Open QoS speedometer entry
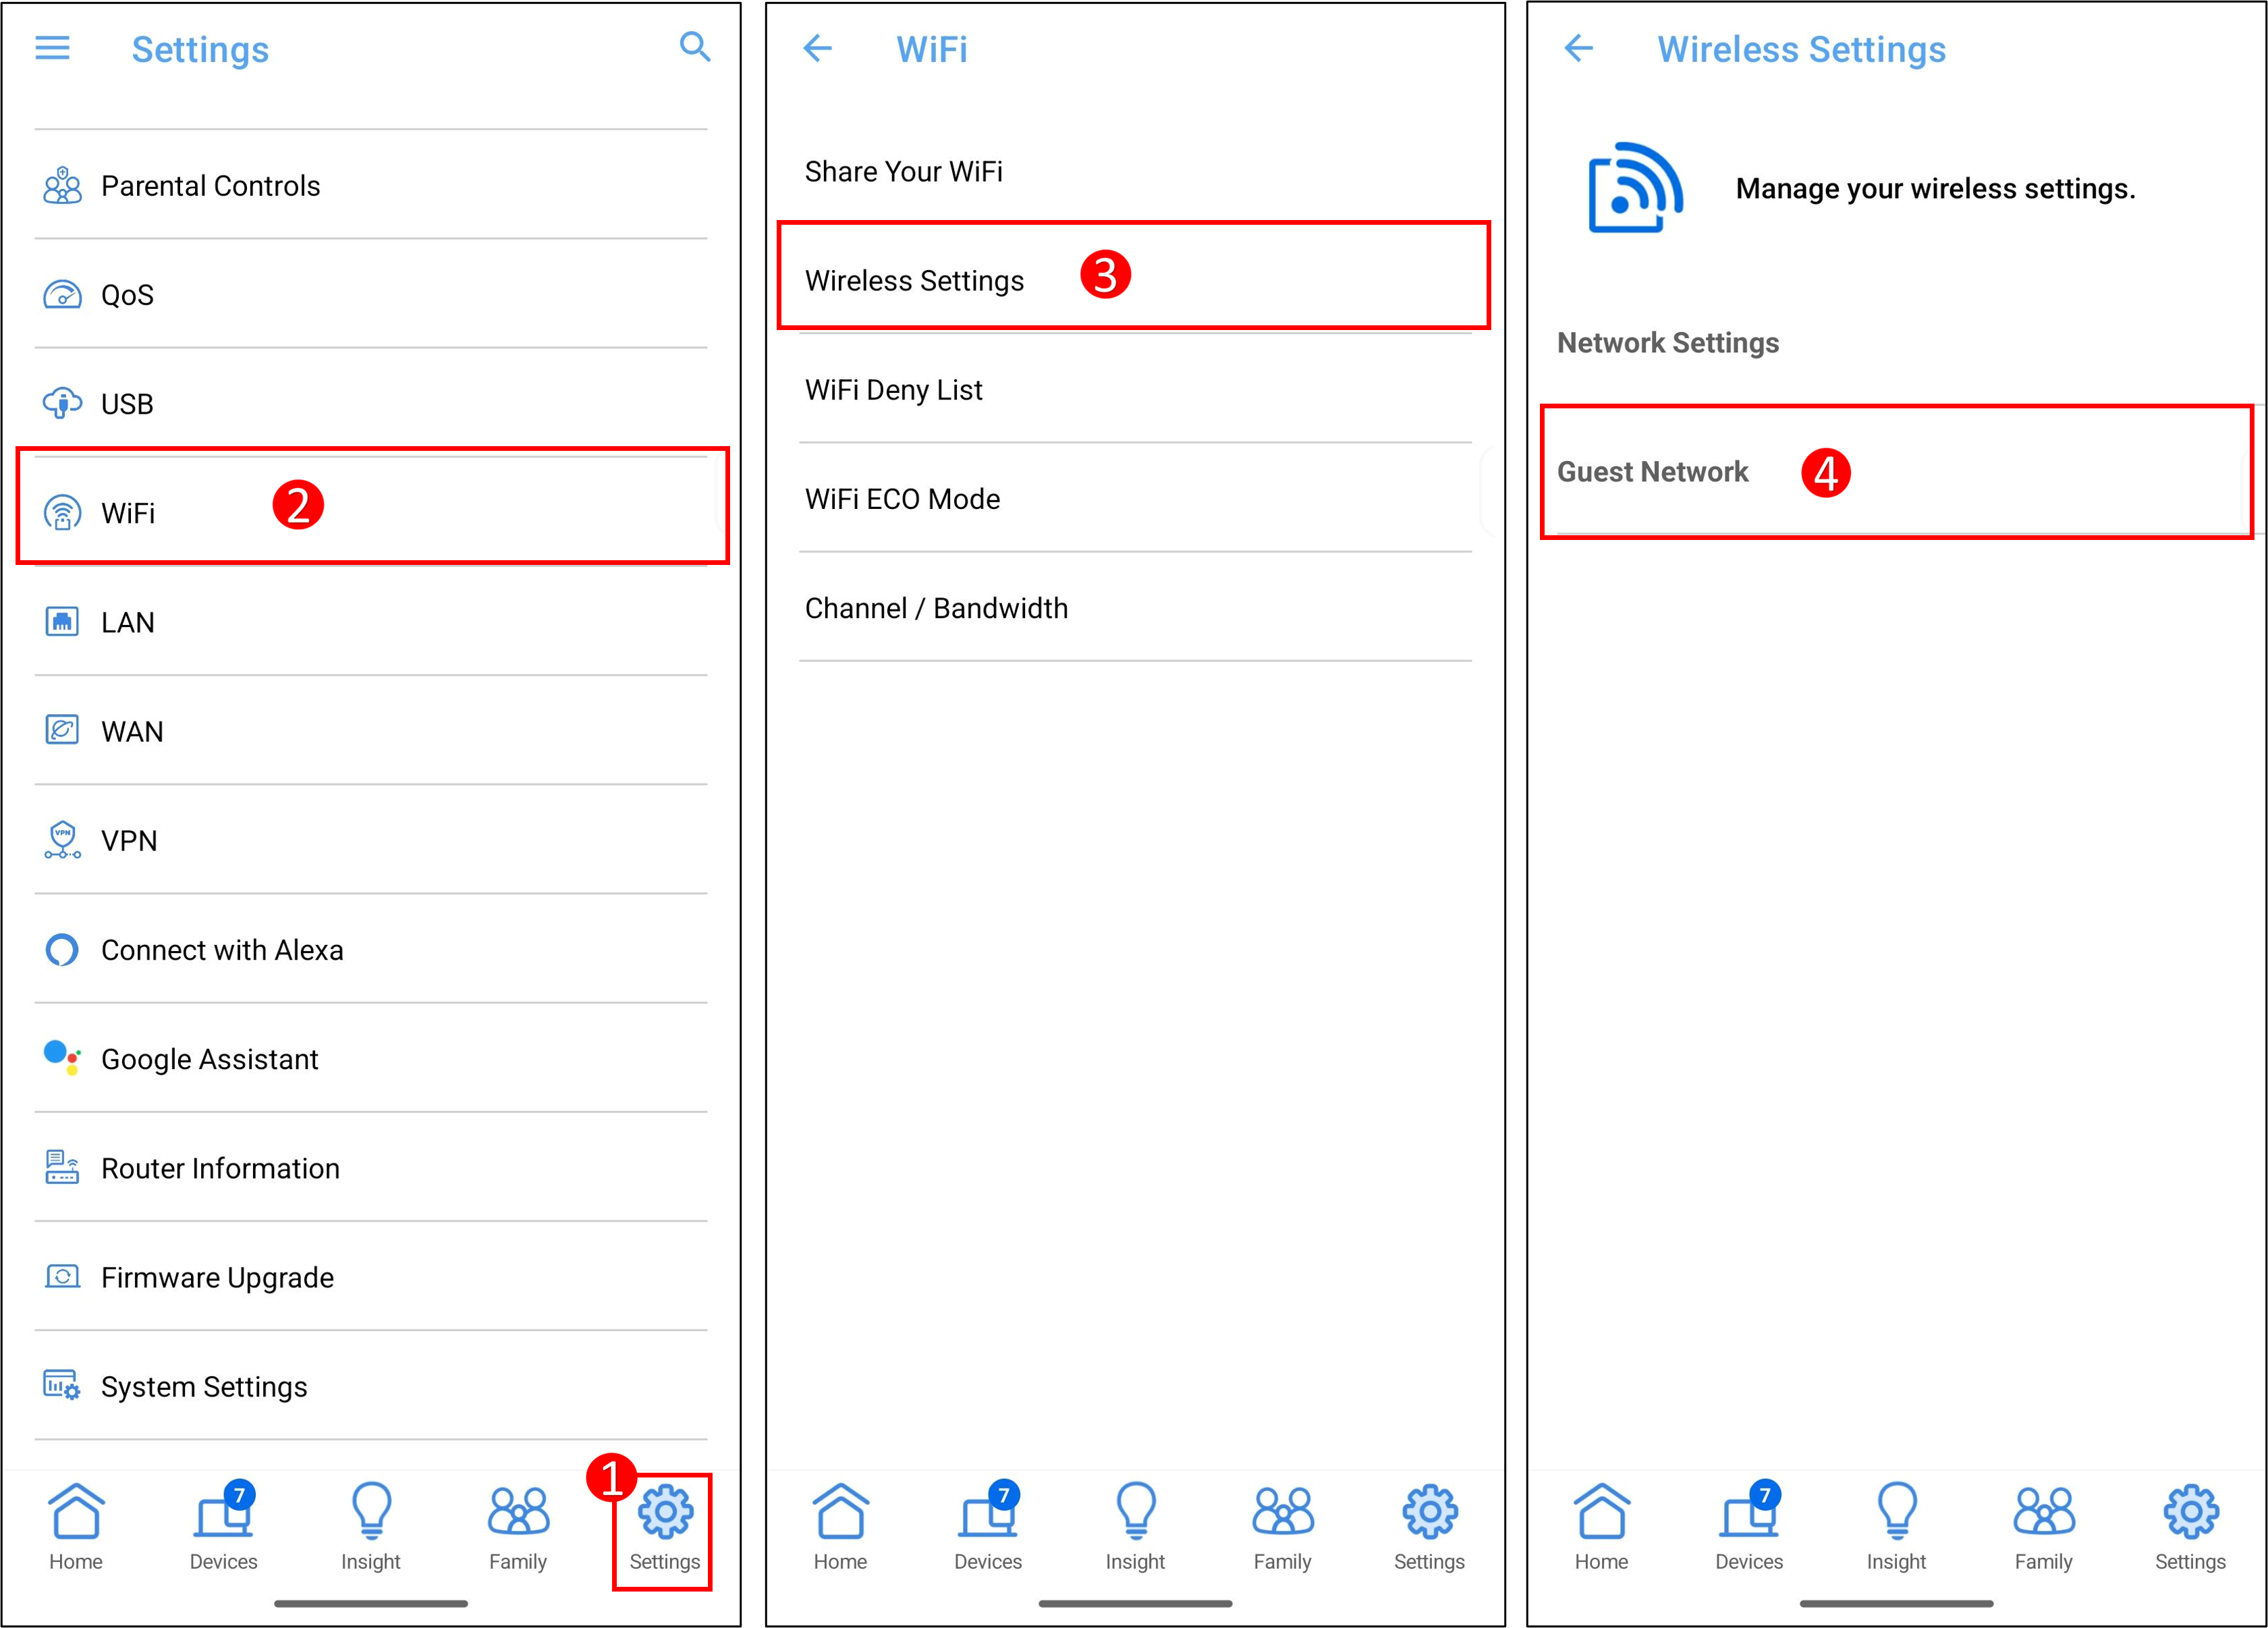The height and width of the screenshot is (1628, 2268). 127,295
